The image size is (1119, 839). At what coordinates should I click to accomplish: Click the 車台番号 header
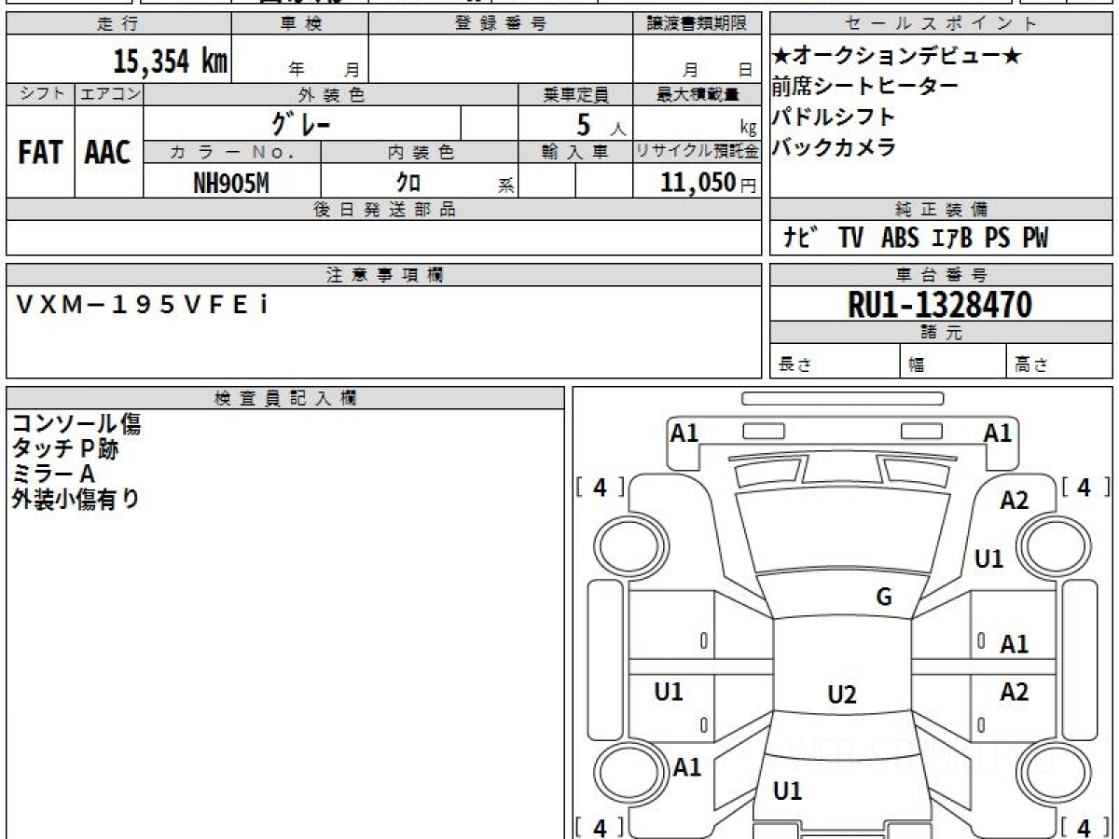click(942, 275)
